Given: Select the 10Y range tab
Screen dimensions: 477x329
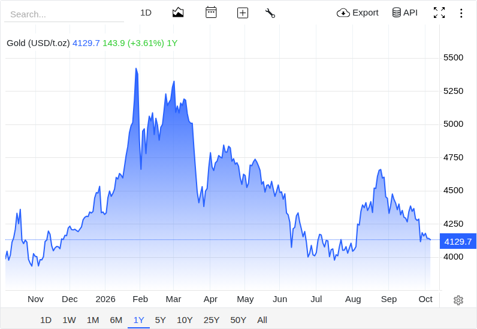Looking at the screenshot, I should coord(185,320).
